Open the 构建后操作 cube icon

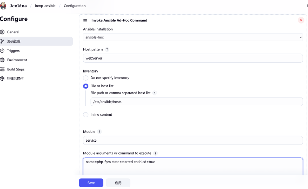click(x=2, y=79)
